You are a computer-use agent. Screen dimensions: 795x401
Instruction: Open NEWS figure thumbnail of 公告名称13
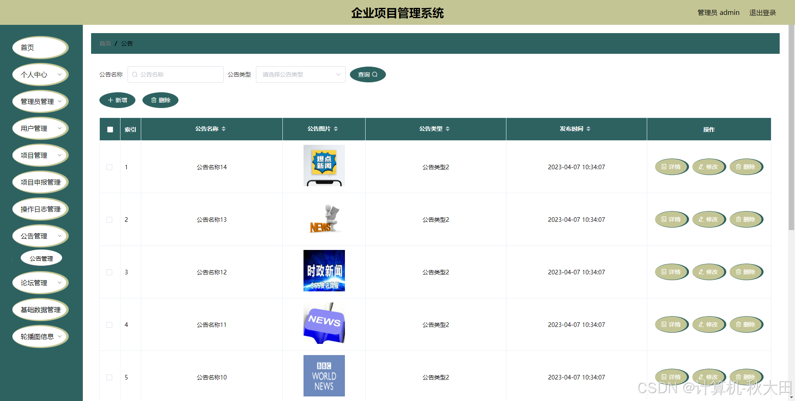(x=324, y=218)
